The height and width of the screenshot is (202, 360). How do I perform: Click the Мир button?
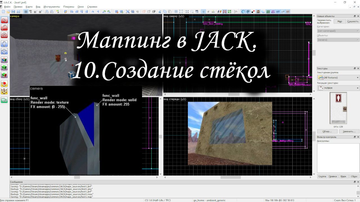pos(340,21)
